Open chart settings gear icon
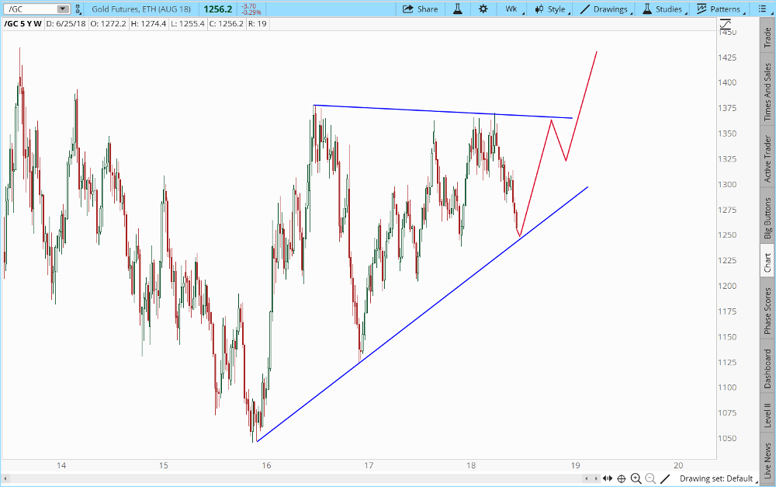 (483, 9)
